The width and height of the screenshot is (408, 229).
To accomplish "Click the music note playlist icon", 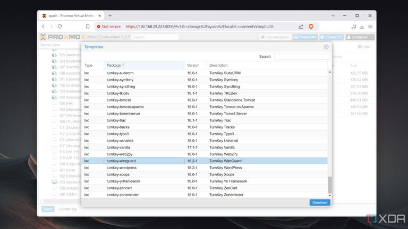I will pos(354,27).
